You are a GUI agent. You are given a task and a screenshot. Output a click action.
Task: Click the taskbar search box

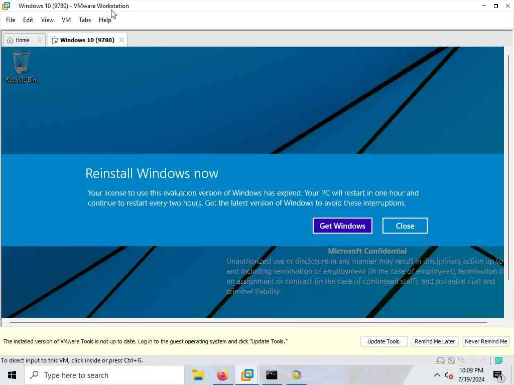click(x=104, y=375)
